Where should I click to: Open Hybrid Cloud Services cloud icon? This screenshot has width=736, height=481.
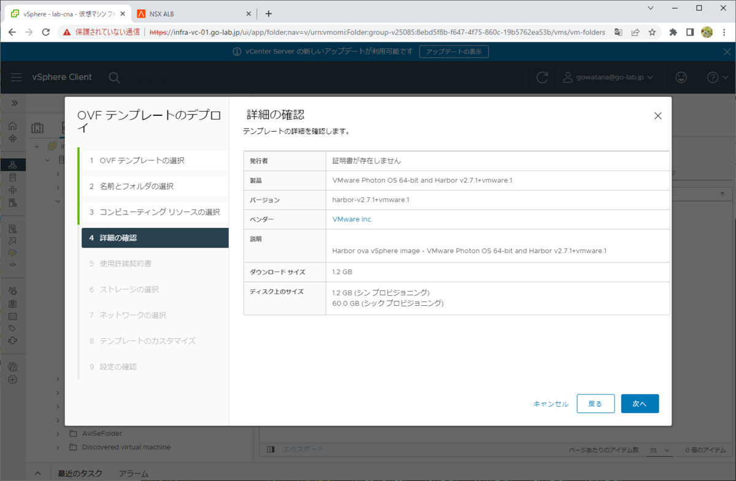click(13, 252)
